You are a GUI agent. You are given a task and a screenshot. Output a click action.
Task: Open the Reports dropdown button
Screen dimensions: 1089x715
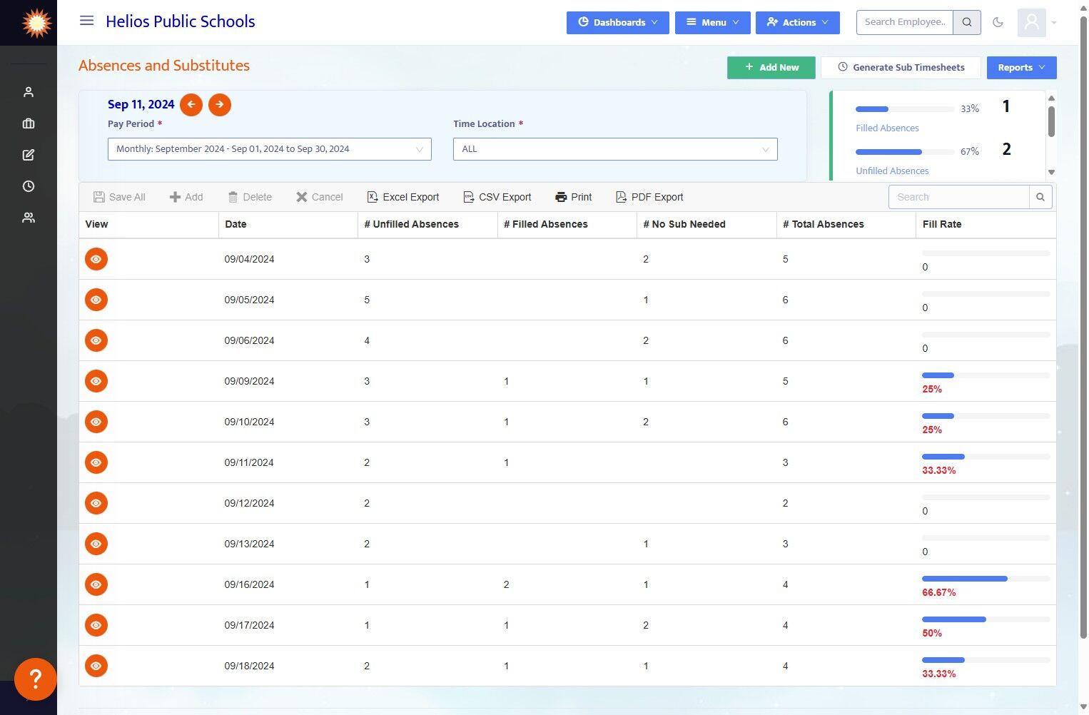pyautogui.click(x=1021, y=68)
